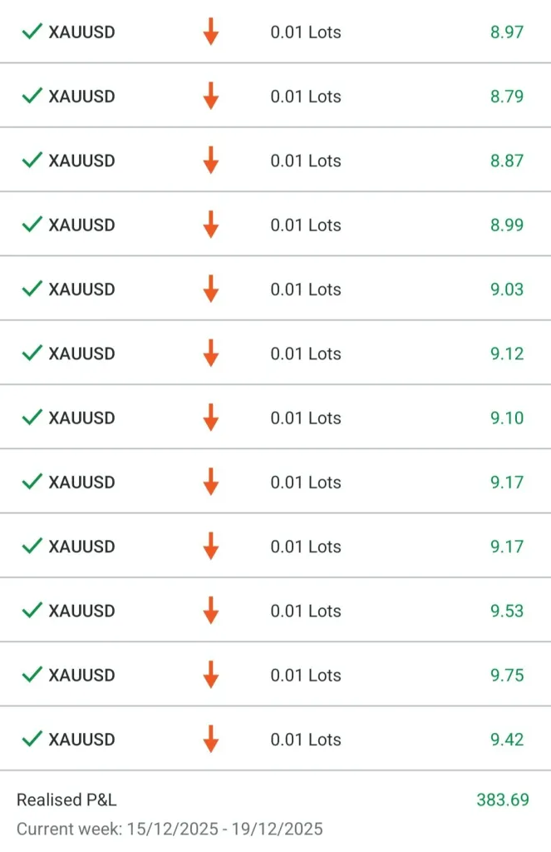This screenshot has width=551, height=852.
Task: Tap the 383.69 total realised profit
Action: pos(503,800)
